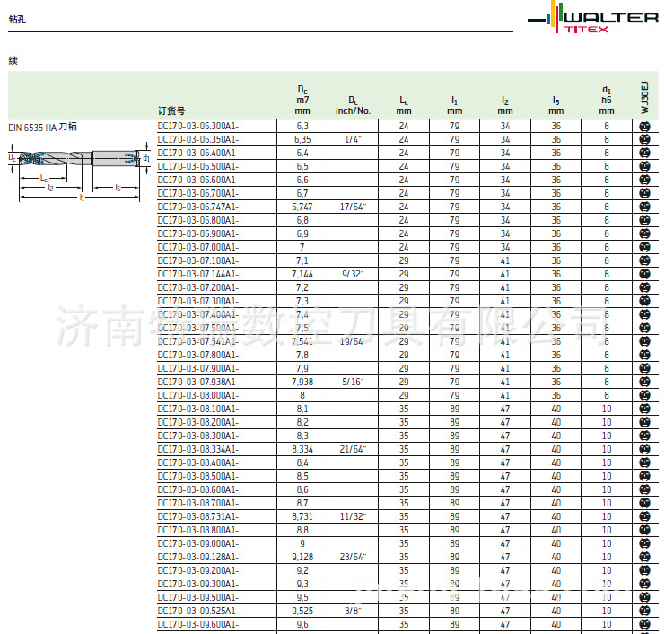
Task: Click WJ30EJ face icon for DC170-03-07.300A1-
Action: point(644,301)
